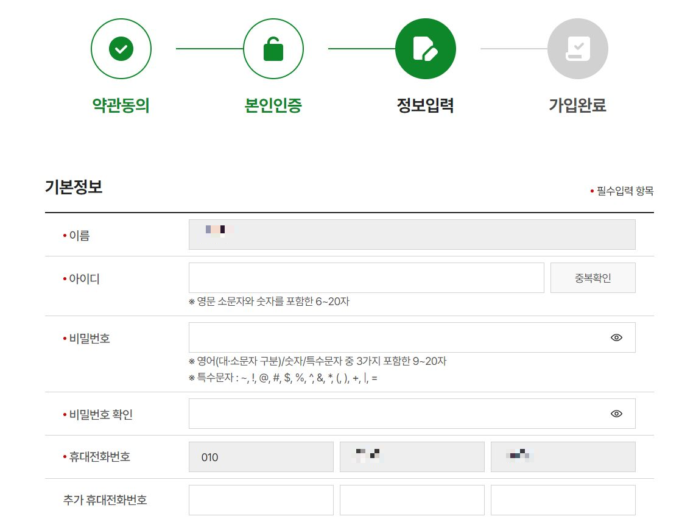
Task: Focus the first 추가 휴대전화번호 input box
Action: pyautogui.click(x=261, y=500)
